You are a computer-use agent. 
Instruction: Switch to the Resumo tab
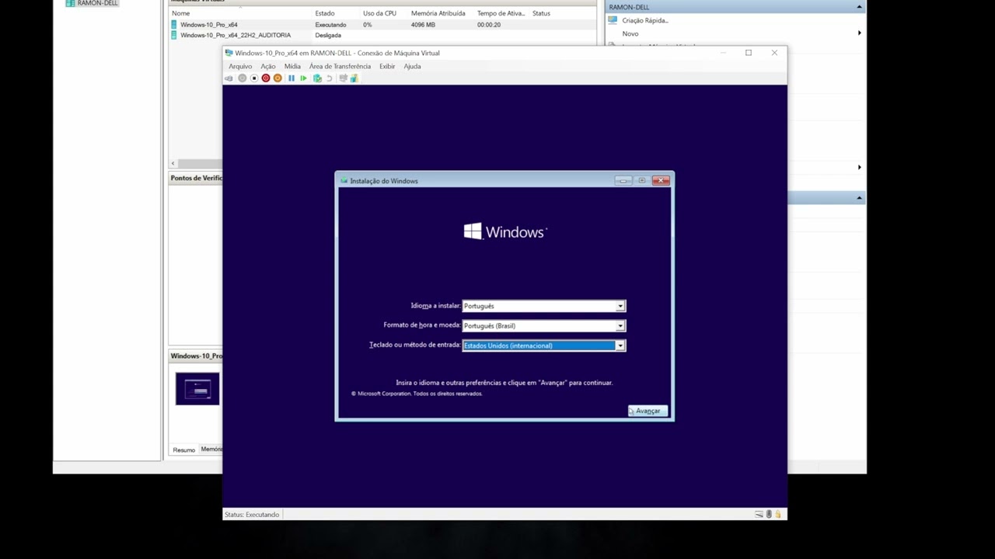pyautogui.click(x=184, y=450)
